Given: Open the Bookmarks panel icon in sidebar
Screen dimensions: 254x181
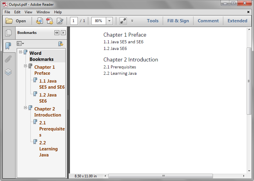Looking at the screenshot, I should 8,46.
